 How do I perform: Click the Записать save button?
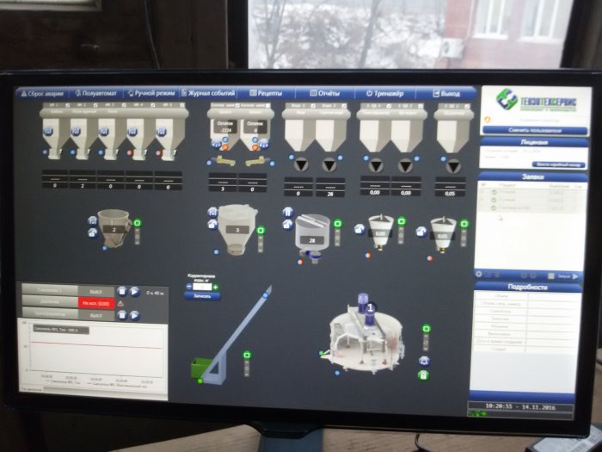coord(202,296)
